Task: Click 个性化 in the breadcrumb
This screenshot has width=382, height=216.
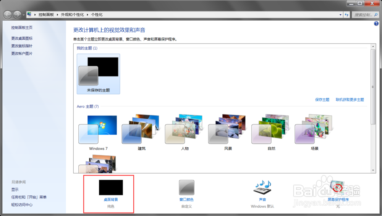Action: [x=97, y=15]
